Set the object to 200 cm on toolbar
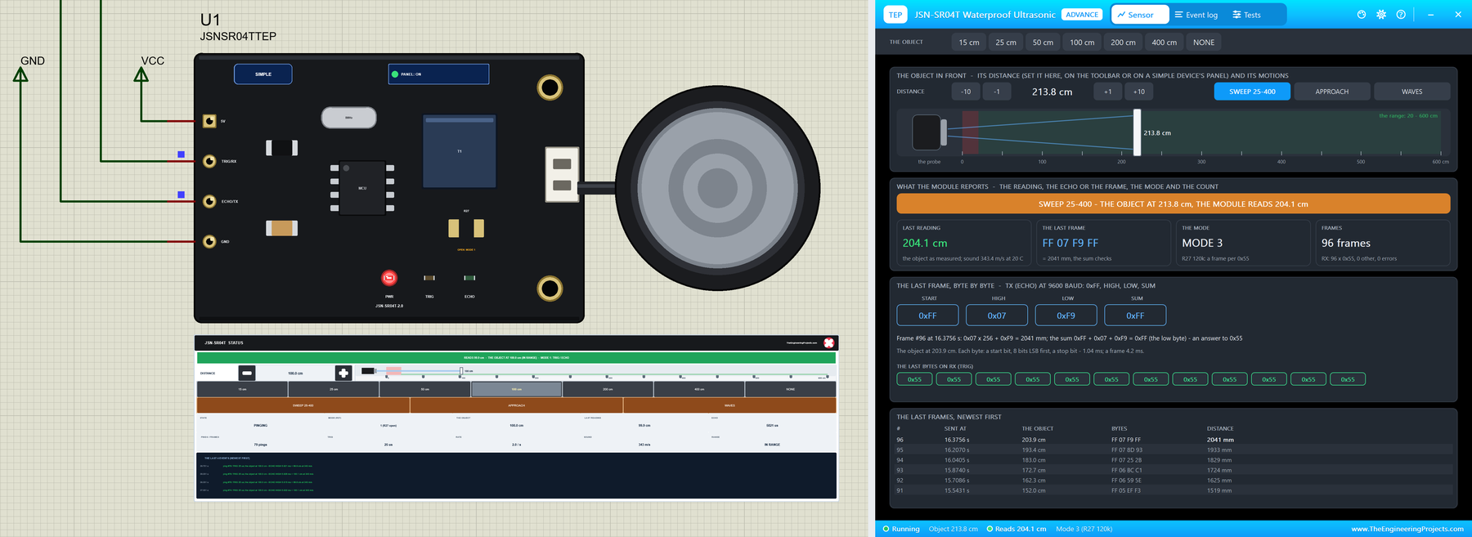Viewport: 1472px width, 537px height. point(1123,43)
